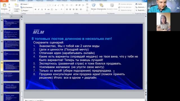The image size is (180, 101).
Task: Click the Copy icon in the clipboard group
Action: pos(9,7)
